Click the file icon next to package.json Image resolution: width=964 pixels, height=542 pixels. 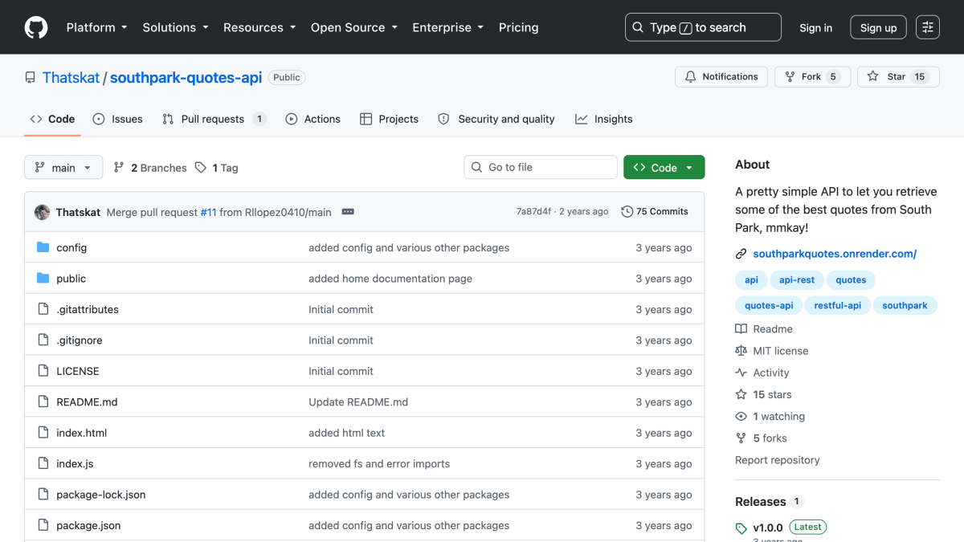point(43,526)
